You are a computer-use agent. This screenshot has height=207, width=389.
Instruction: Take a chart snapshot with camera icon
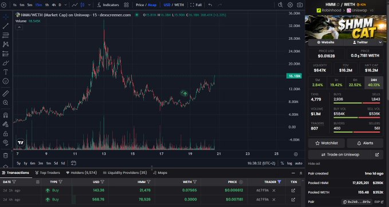tap(300, 5)
